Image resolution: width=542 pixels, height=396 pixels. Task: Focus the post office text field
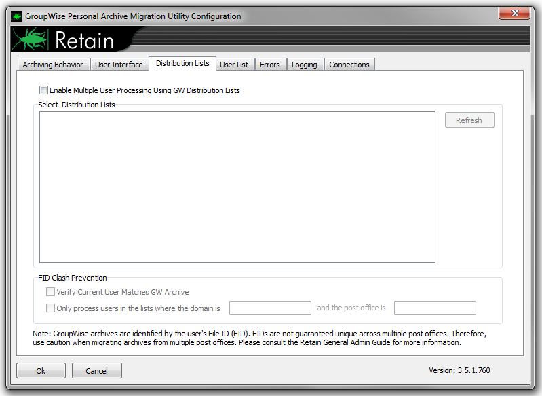pos(435,308)
